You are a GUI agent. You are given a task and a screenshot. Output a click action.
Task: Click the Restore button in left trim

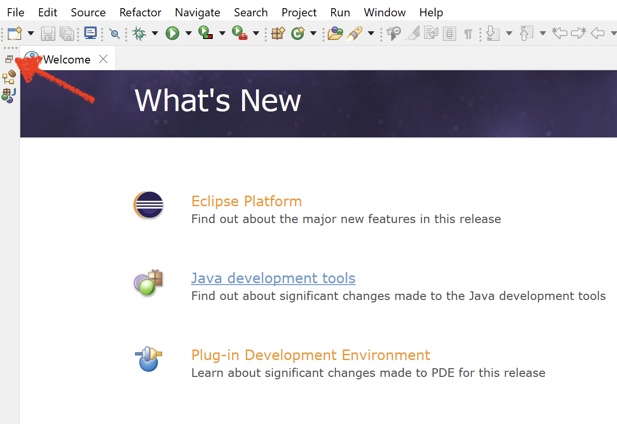pos(9,59)
